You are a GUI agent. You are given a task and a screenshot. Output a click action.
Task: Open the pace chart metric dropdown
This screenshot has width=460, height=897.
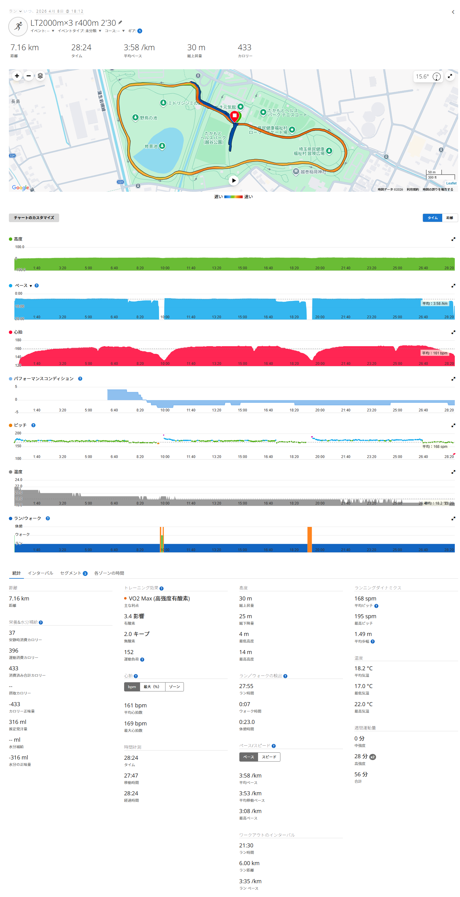(31, 286)
